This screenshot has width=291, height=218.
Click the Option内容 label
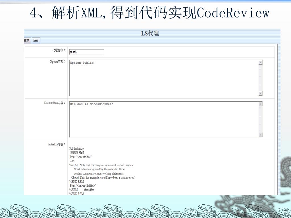coord(57,62)
